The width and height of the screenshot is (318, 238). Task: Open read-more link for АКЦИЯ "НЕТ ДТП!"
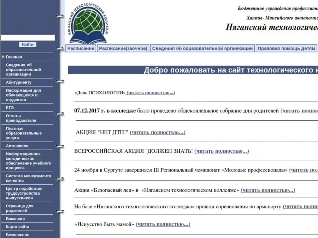[x=158, y=133]
